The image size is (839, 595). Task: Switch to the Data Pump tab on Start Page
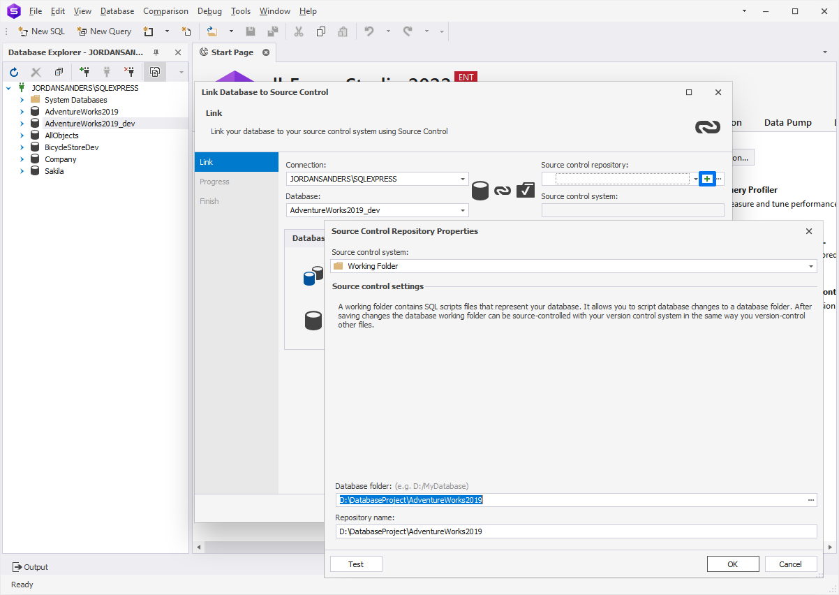click(x=788, y=122)
